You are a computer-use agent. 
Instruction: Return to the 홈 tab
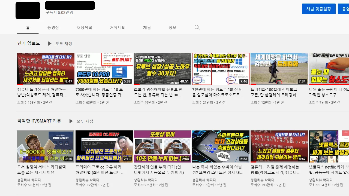pos(28,27)
